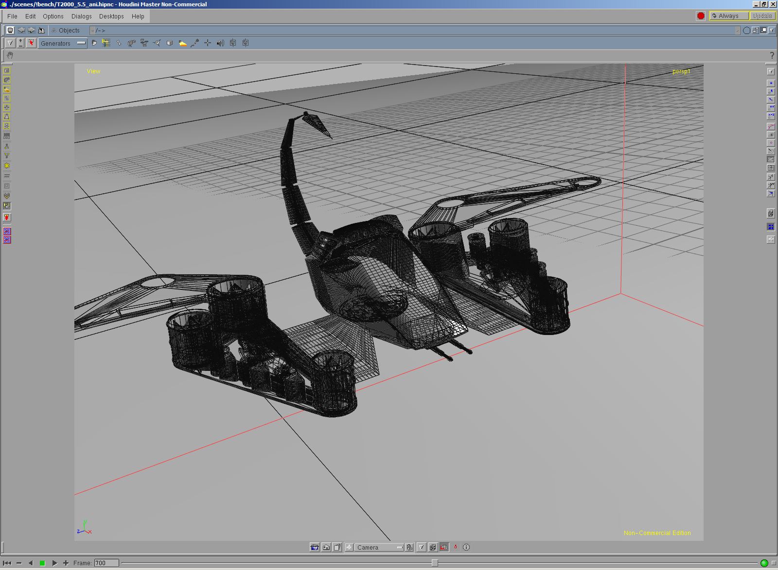Click the timeline frame slider handle
Image resolution: width=778 pixels, height=570 pixels.
[435, 563]
